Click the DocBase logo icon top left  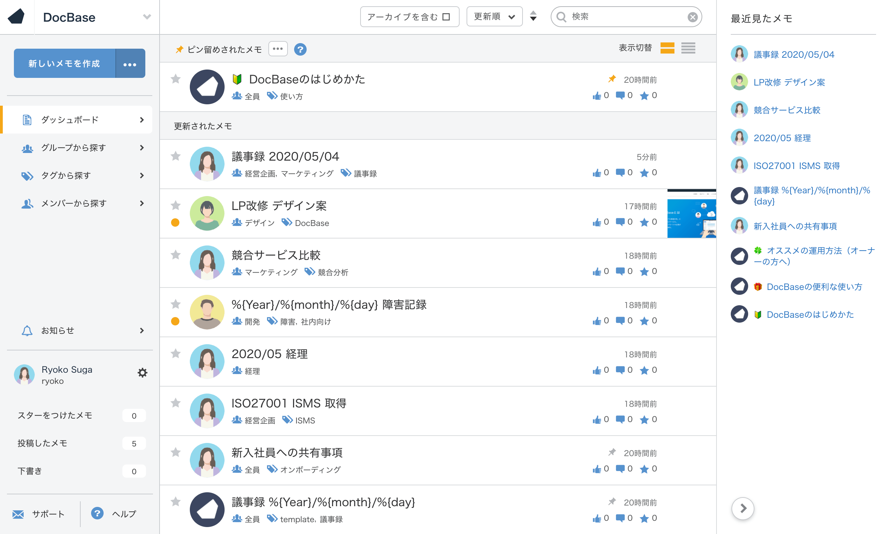click(17, 16)
